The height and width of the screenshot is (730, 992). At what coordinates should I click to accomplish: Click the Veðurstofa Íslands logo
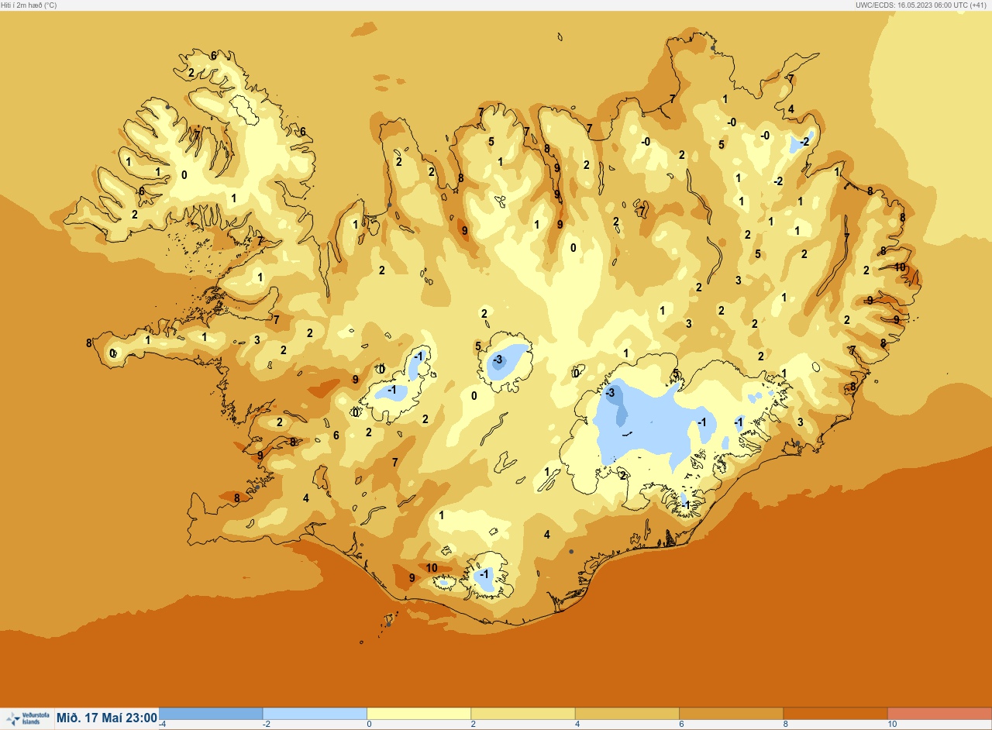[26, 718]
